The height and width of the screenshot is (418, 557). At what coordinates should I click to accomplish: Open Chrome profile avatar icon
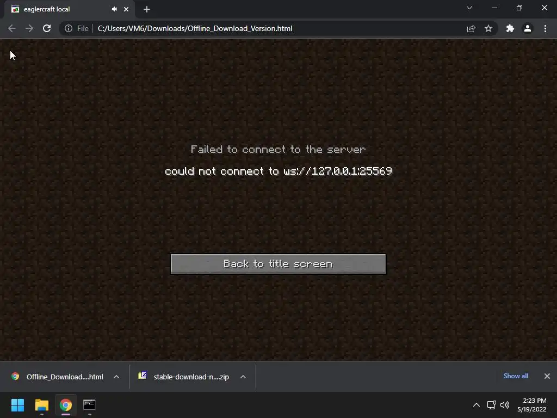click(528, 28)
